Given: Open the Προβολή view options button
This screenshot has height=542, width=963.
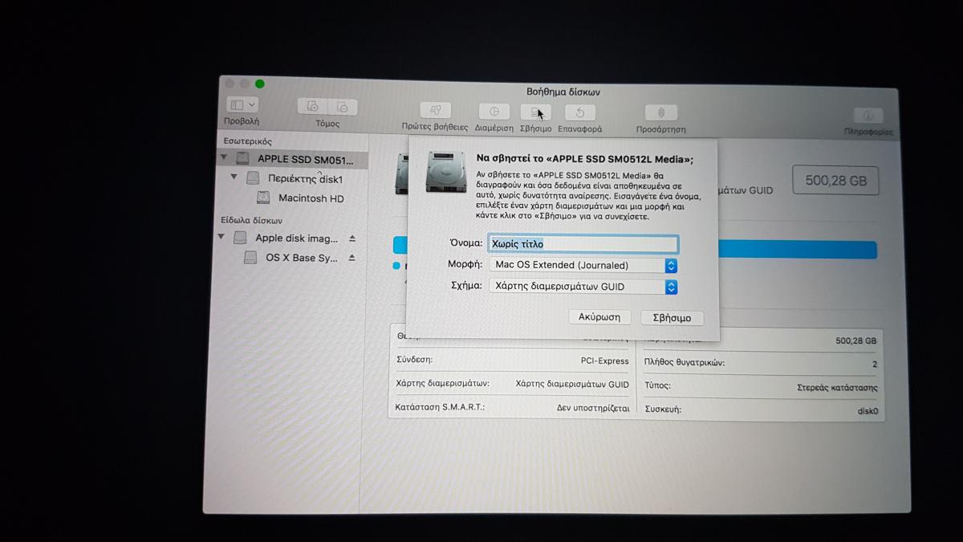Looking at the screenshot, I should coord(242,104).
